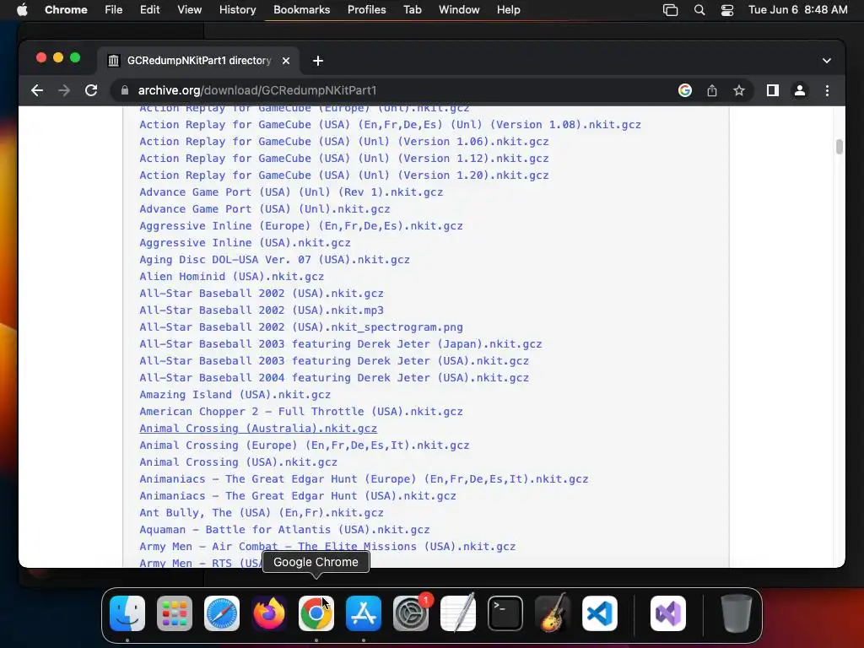864x648 pixels.
Task: Open the Chrome profile avatar menu
Action: 800,90
